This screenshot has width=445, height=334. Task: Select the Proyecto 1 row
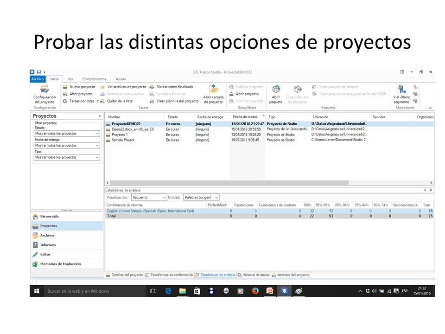[x=269, y=135]
